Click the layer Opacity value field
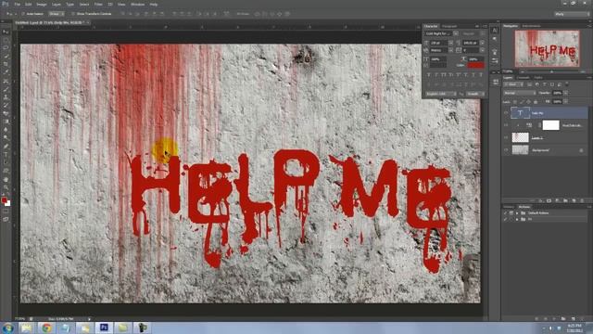 pyautogui.click(x=557, y=93)
